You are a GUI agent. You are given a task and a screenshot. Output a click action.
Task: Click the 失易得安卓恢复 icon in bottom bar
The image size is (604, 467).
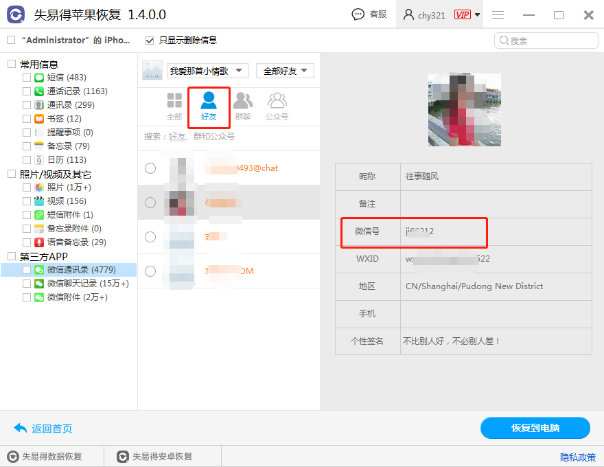click(x=122, y=457)
